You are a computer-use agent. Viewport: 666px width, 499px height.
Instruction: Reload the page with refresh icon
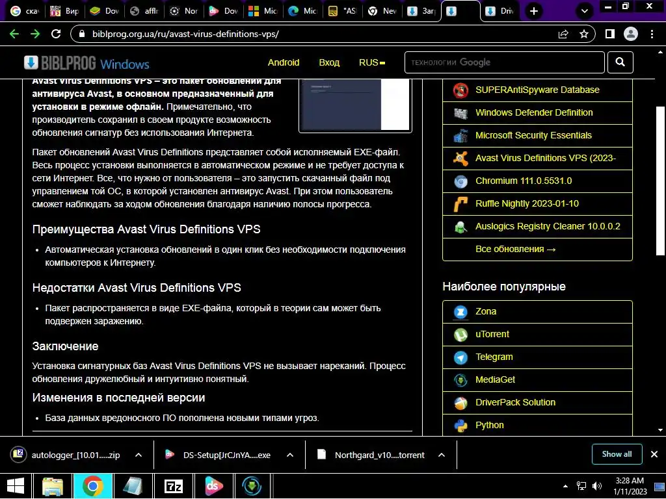coord(56,34)
